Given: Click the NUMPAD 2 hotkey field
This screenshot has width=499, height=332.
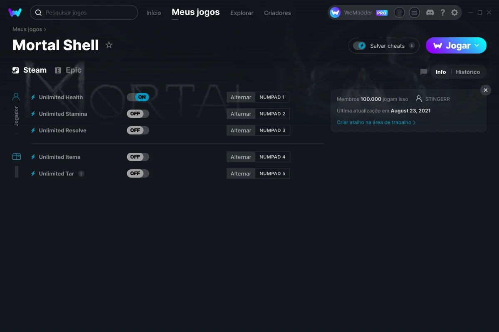Looking at the screenshot, I should point(272,114).
